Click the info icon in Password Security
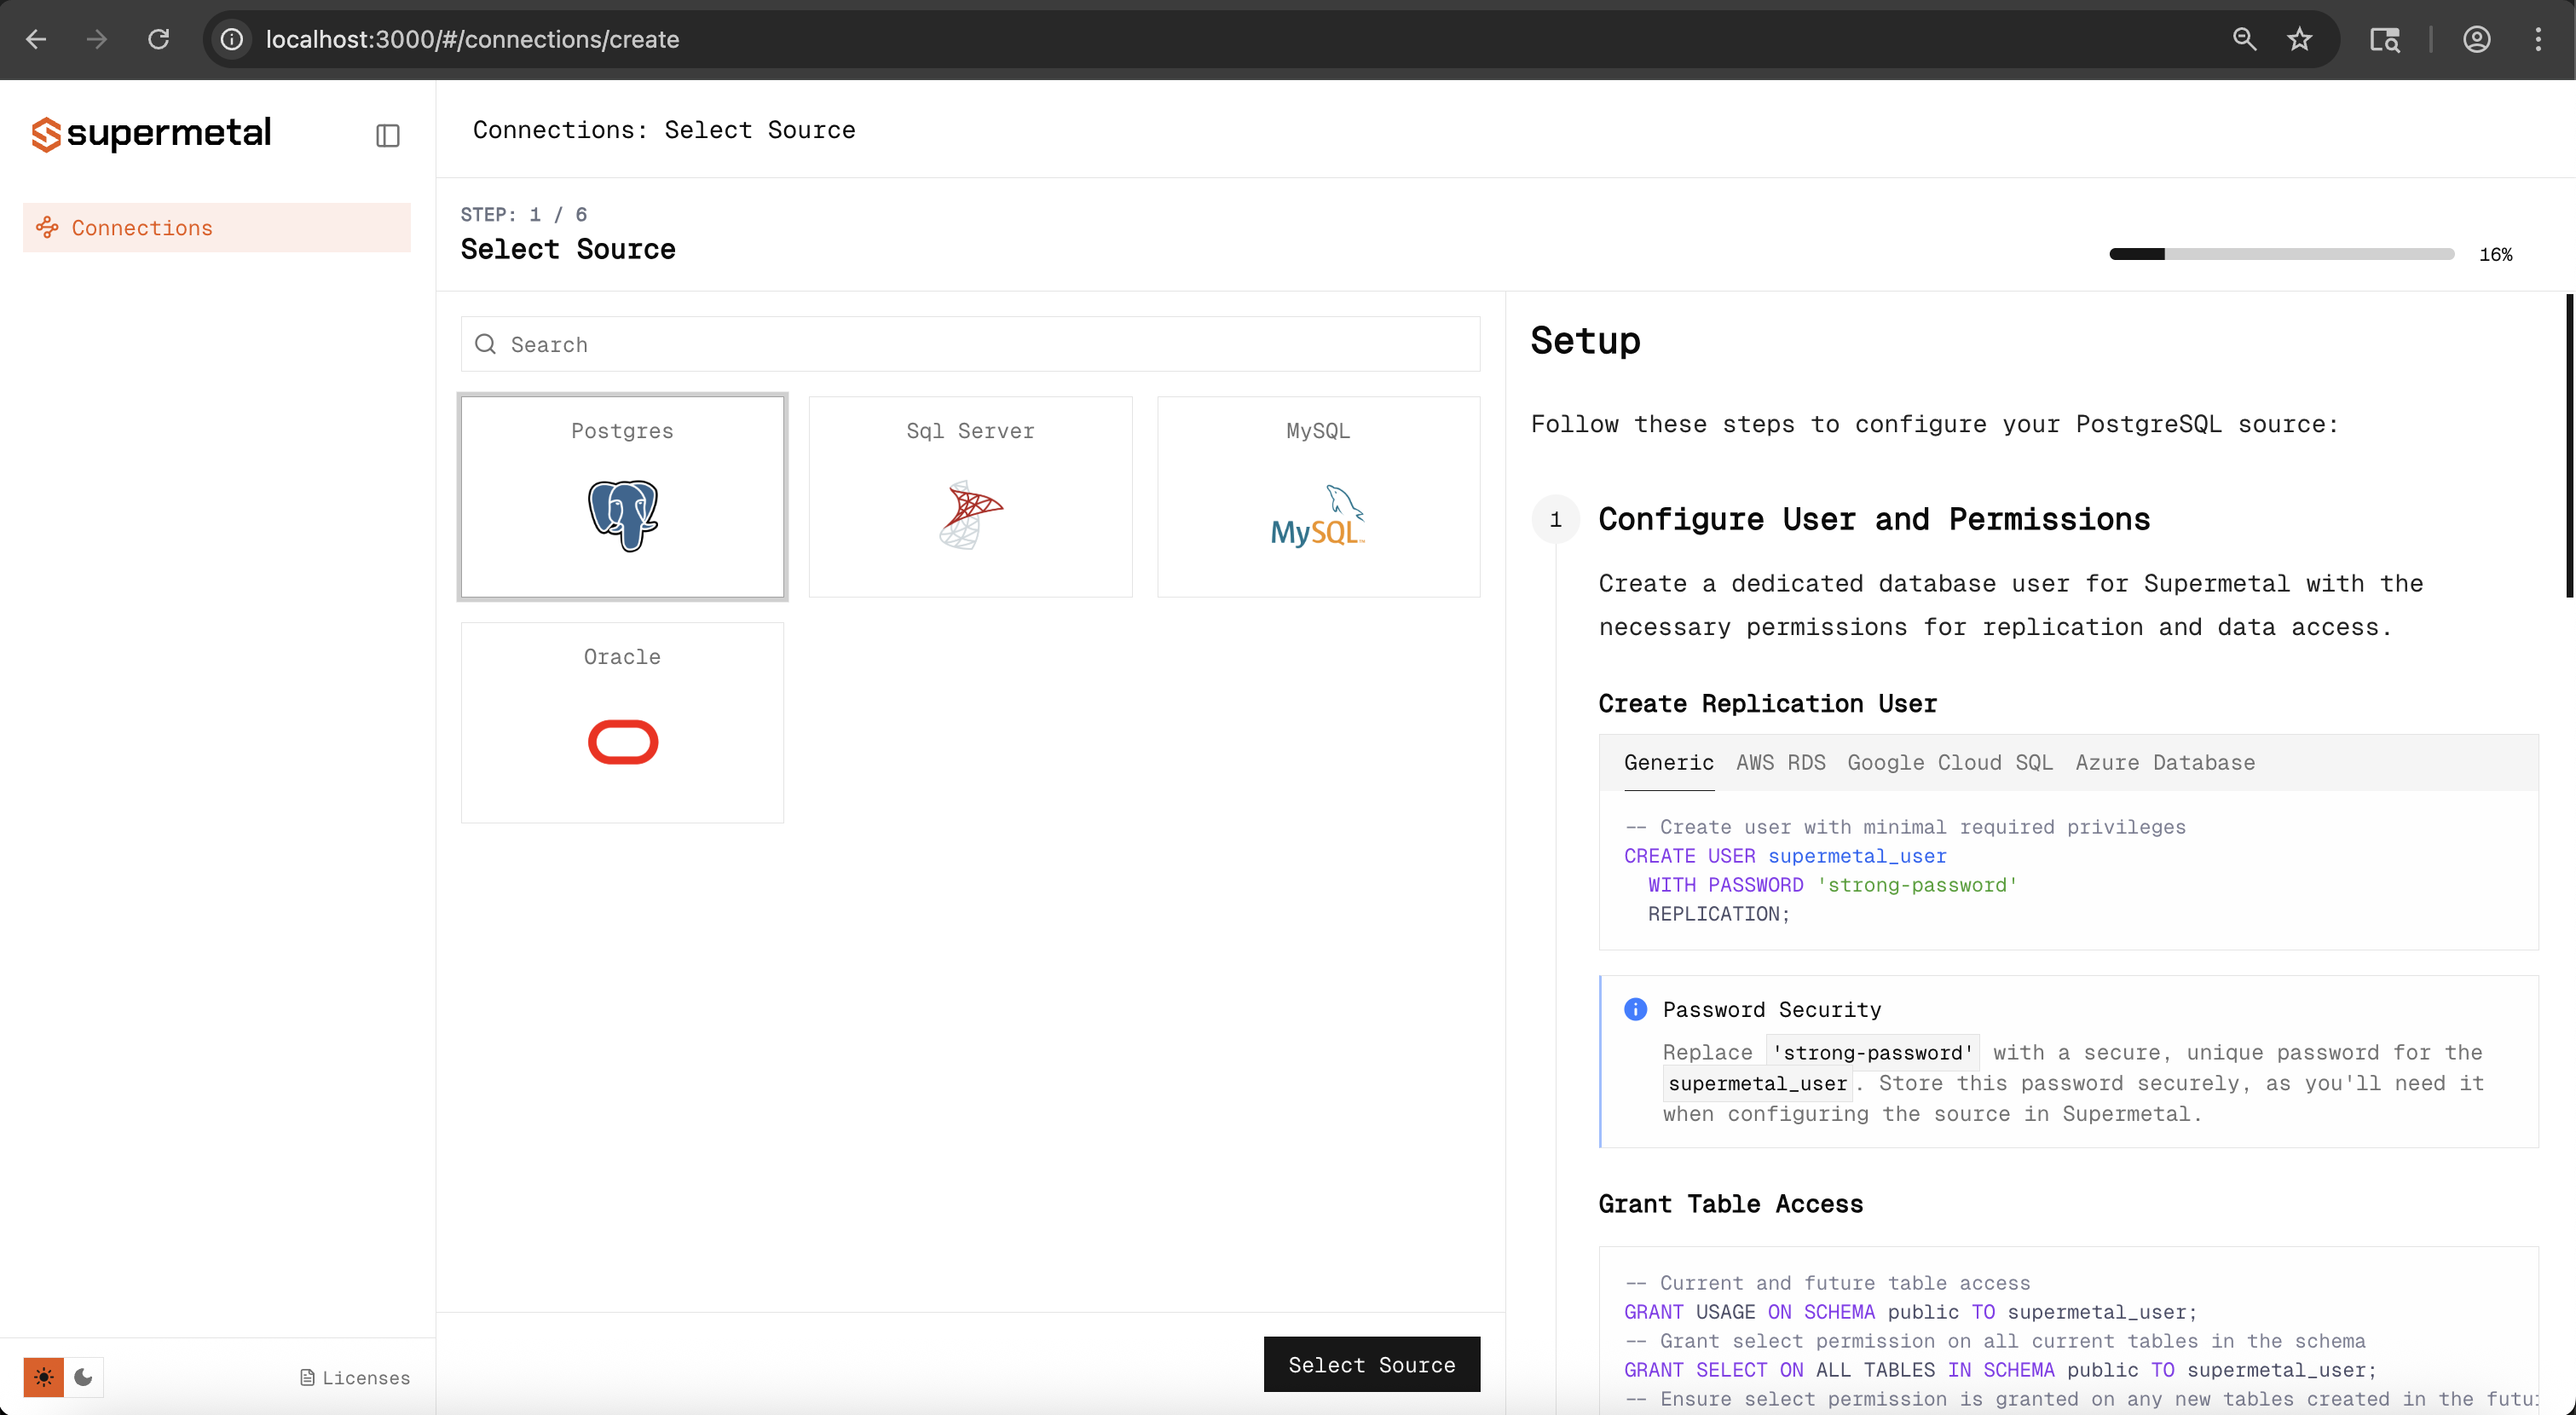 click(x=1634, y=1009)
